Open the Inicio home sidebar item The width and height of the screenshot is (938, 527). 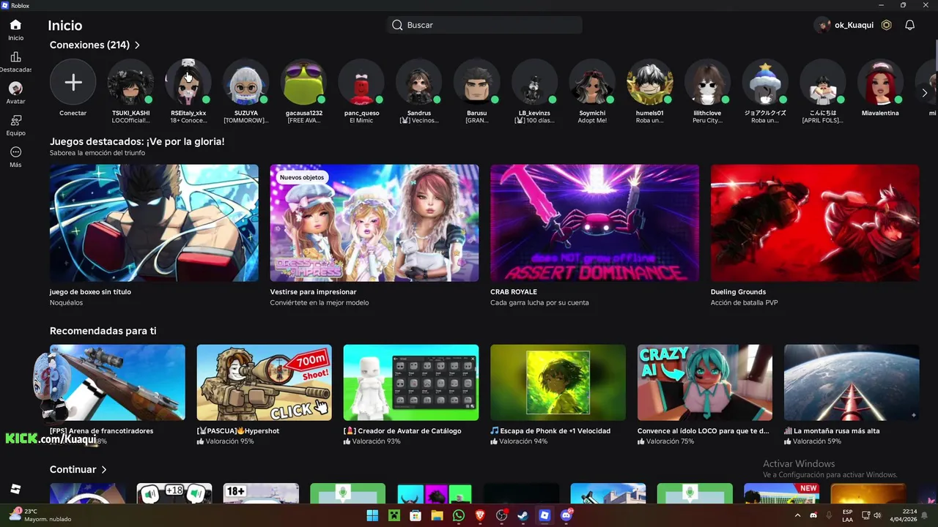point(15,30)
